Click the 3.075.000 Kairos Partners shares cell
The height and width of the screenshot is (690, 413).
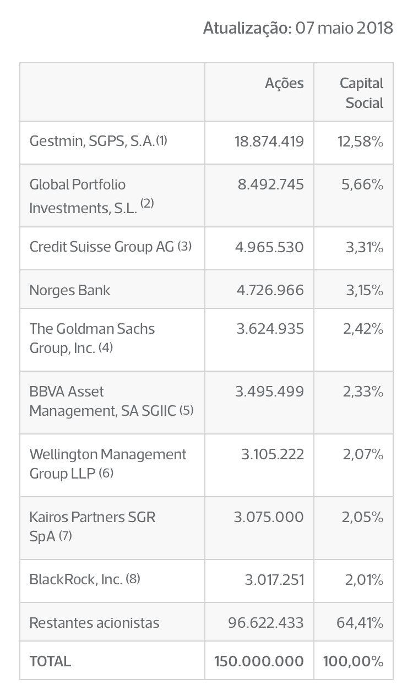pos(269,517)
